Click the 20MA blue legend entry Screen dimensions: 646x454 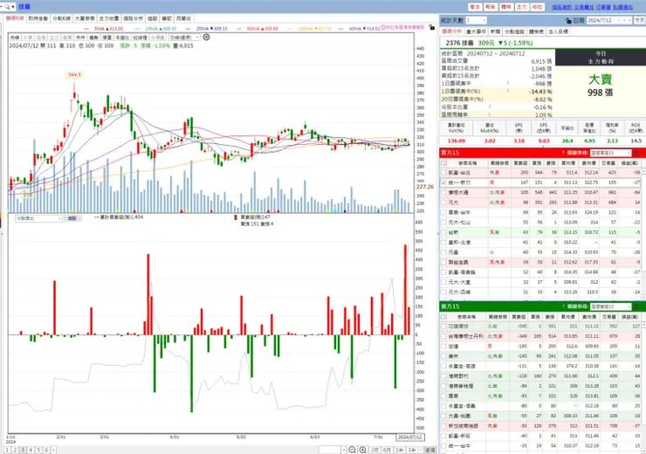[212, 29]
